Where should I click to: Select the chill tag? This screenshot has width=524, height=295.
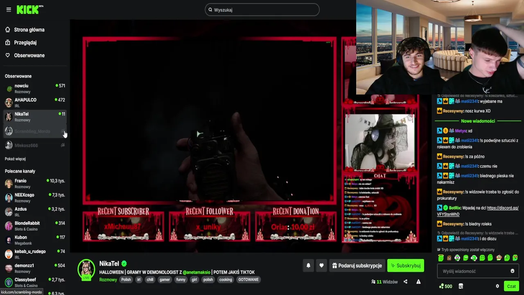click(x=150, y=279)
